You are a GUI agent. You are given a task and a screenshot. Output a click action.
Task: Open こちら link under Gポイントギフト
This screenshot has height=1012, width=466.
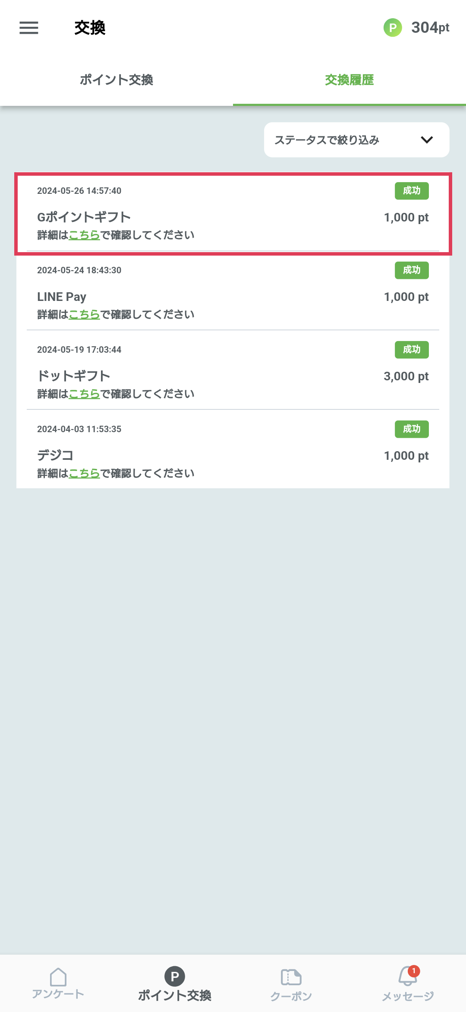point(85,235)
